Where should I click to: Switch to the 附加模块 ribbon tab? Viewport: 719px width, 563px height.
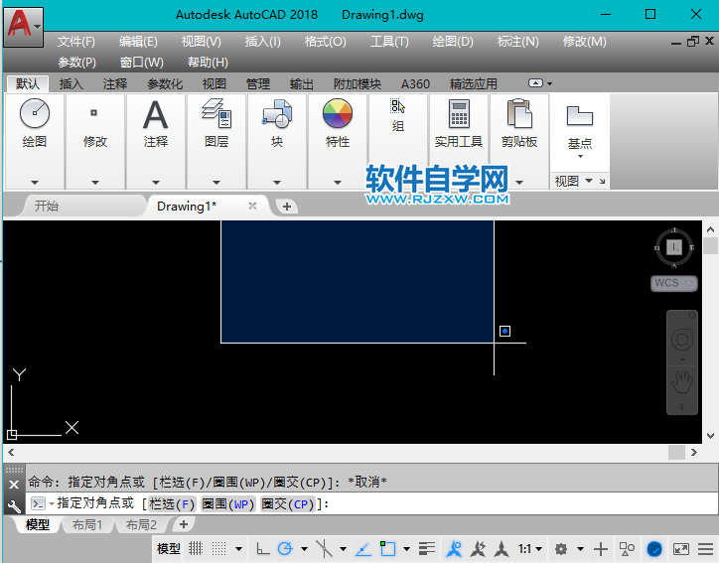tap(358, 83)
